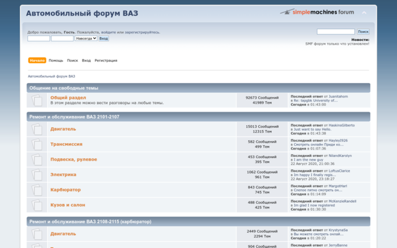Open the Начало menu tab
397x248 pixels.
pos(37,61)
